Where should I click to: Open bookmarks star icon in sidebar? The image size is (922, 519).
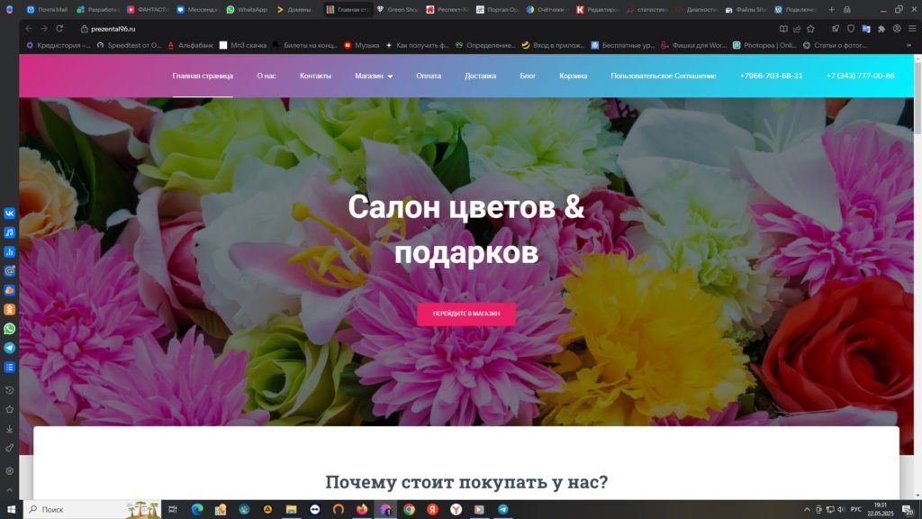coord(9,410)
